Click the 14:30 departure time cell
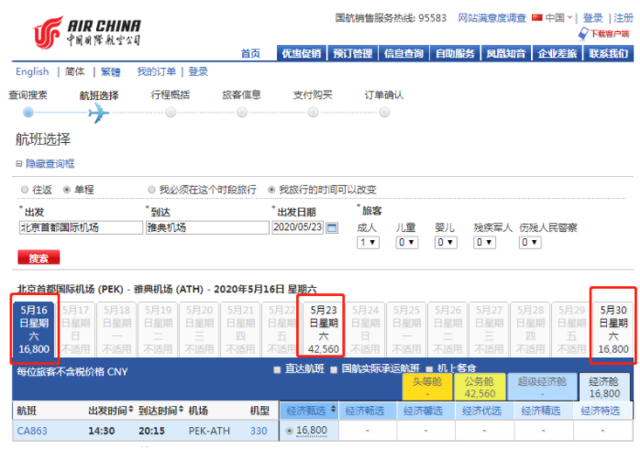 pyautogui.click(x=102, y=431)
